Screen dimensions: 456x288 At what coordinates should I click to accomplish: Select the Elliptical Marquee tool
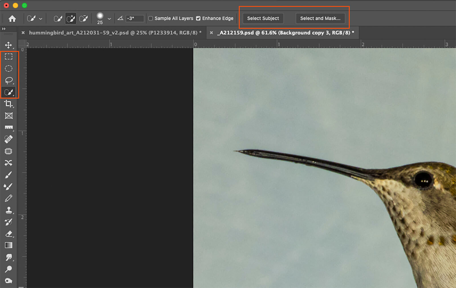[9, 69]
